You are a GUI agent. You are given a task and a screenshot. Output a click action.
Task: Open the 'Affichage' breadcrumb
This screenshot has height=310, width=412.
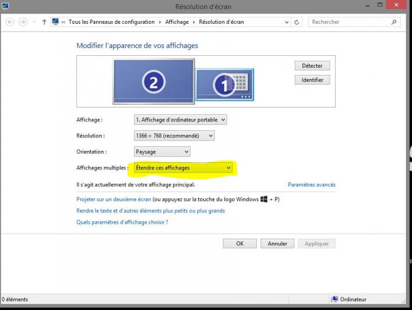[x=177, y=22]
